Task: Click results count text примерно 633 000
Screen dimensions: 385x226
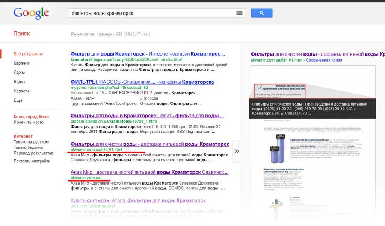Action: (110, 34)
